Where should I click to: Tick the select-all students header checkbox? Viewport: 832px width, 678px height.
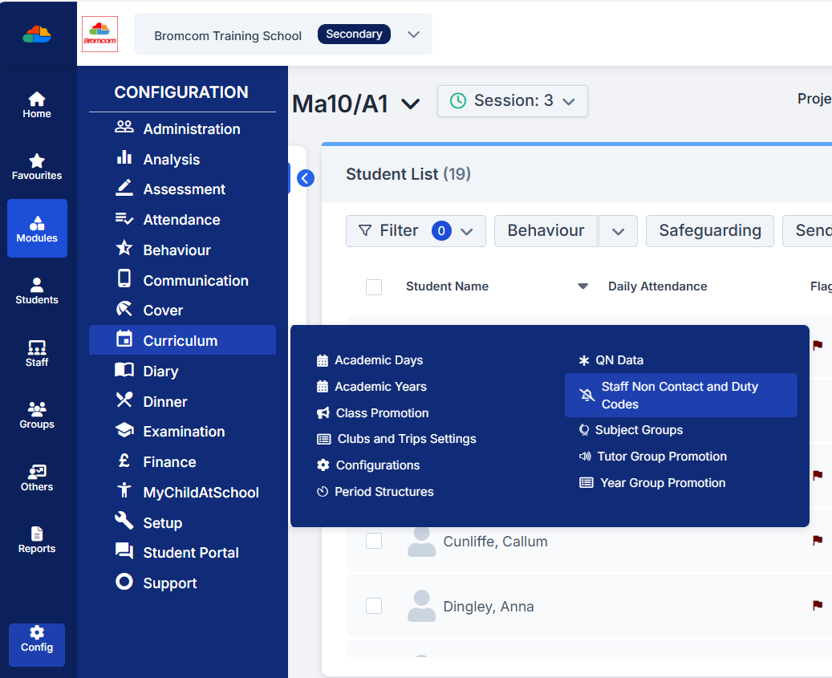point(374,286)
